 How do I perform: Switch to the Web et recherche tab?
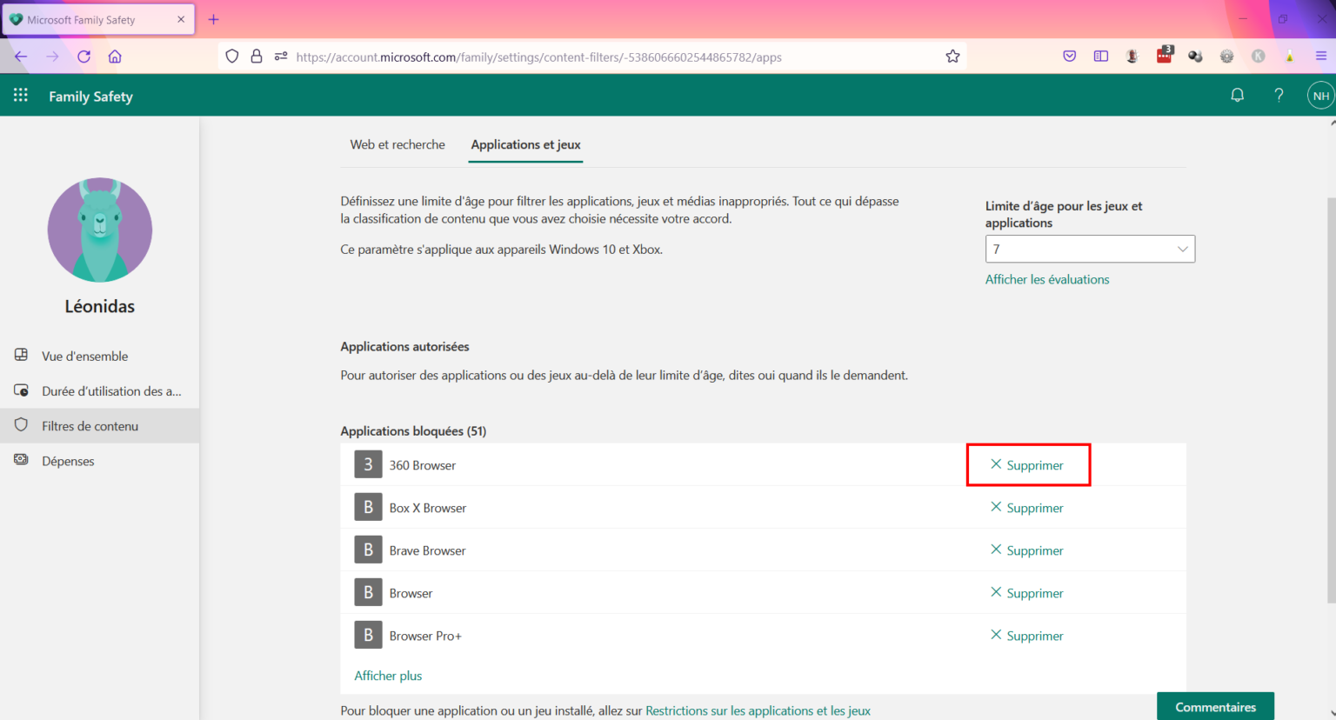coord(397,144)
